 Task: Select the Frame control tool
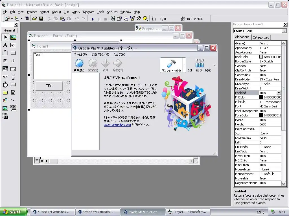point(5,53)
